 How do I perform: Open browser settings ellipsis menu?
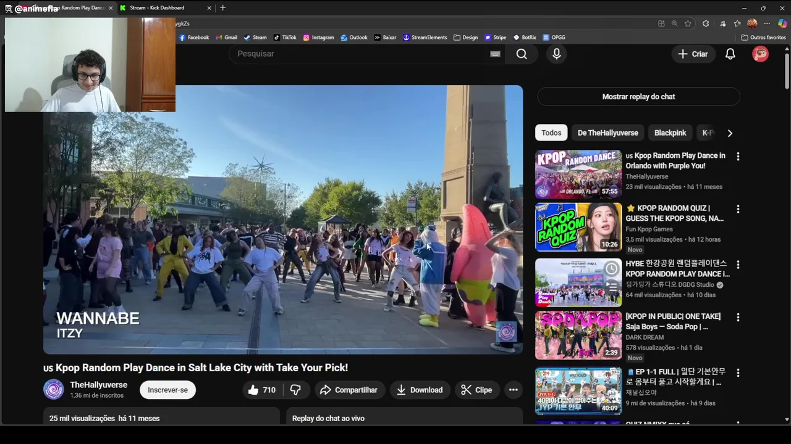pyautogui.click(x=767, y=23)
